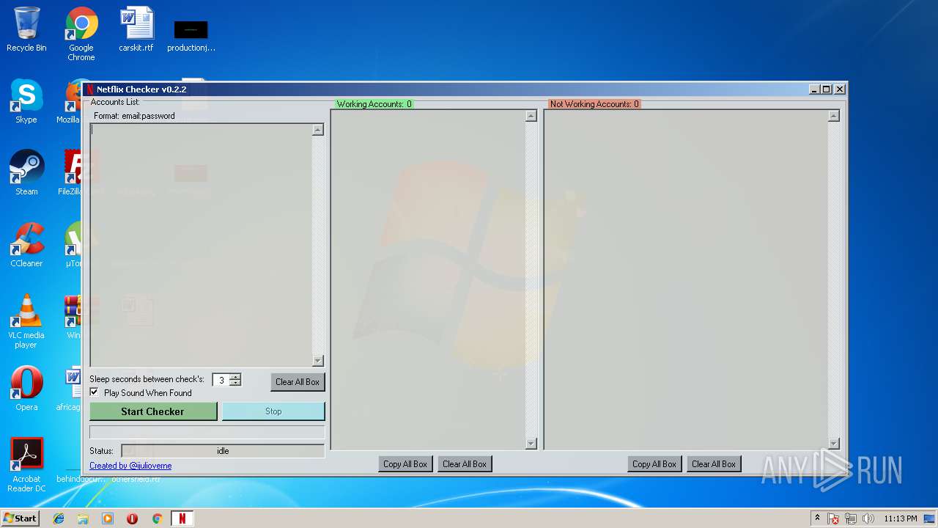Viewport: 938px width, 528px height.
Task: Click Not Working Accounts scroll down arrow
Action: tap(833, 444)
